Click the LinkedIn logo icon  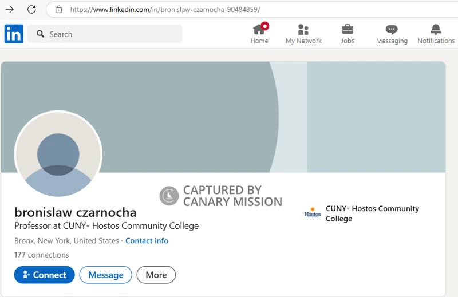(x=14, y=34)
